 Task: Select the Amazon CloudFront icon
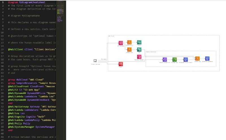(165, 60)
